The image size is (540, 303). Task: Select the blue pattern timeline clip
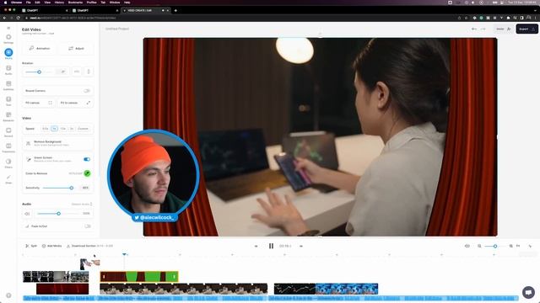[347, 289]
